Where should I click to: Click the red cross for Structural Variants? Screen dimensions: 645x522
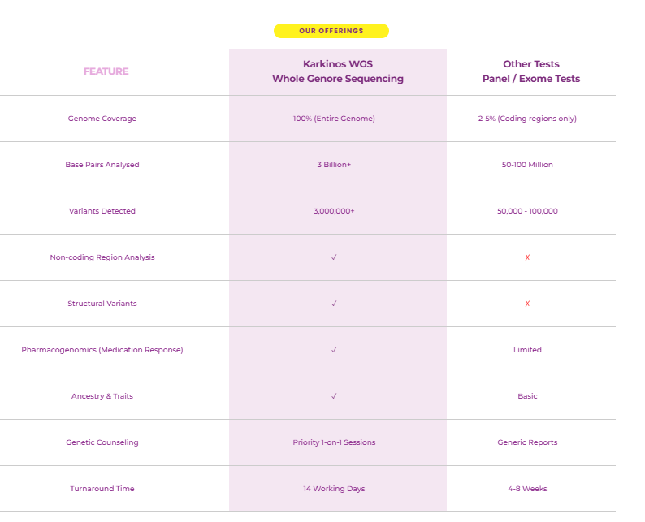tap(527, 304)
